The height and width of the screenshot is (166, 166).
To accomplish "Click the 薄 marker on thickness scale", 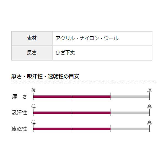I will coord(33,90).
